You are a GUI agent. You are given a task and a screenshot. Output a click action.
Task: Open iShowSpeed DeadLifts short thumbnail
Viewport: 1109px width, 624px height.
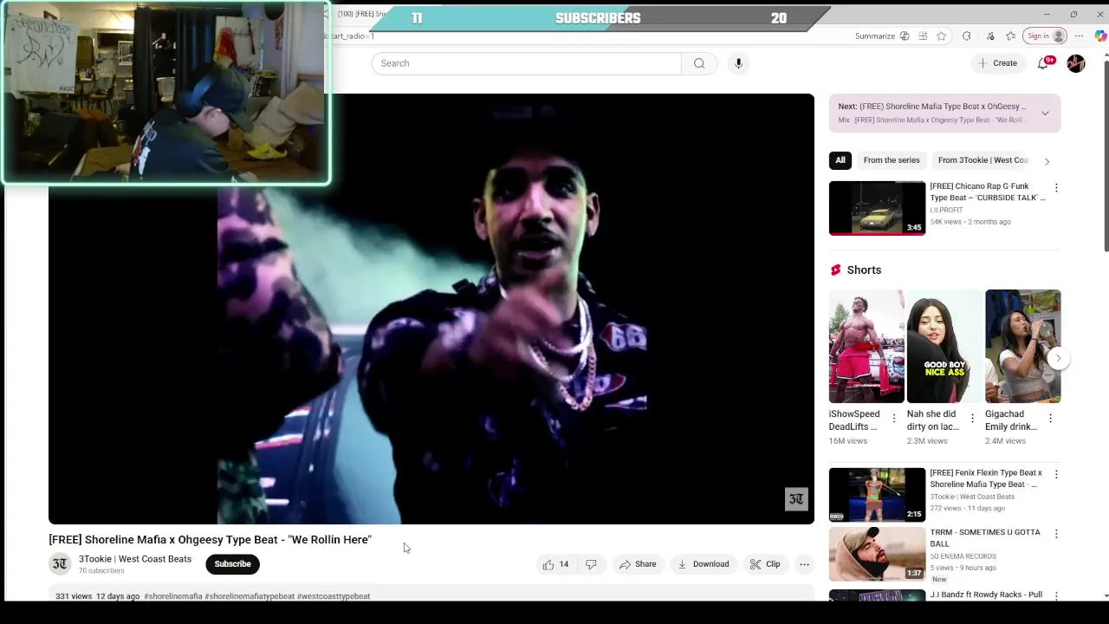click(x=866, y=347)
